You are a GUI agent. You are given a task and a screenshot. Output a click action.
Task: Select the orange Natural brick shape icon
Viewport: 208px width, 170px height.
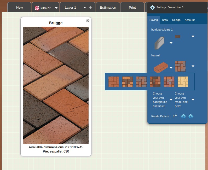161,67
